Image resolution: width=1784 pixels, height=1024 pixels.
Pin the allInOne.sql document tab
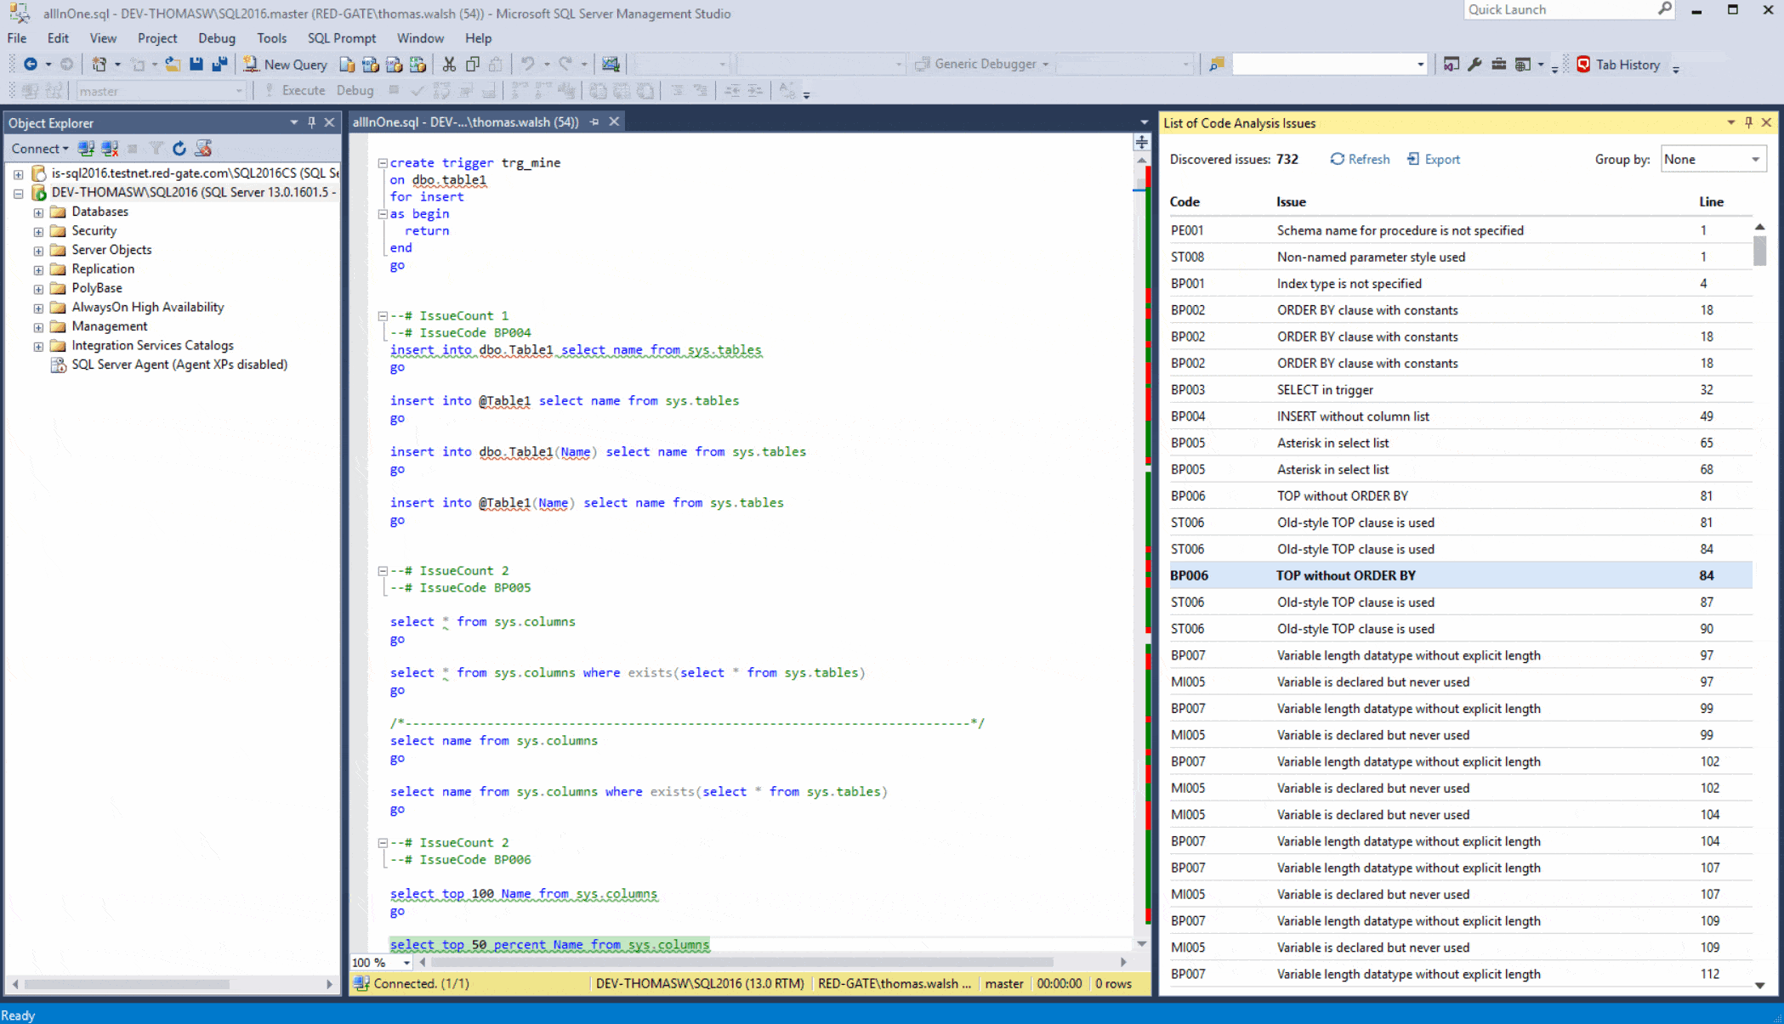coord(594,122)
